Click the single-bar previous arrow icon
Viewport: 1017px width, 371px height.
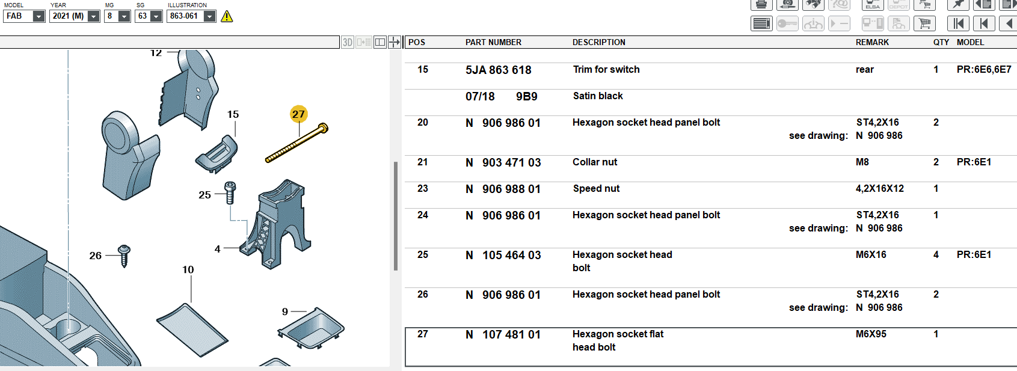point(984,23)
